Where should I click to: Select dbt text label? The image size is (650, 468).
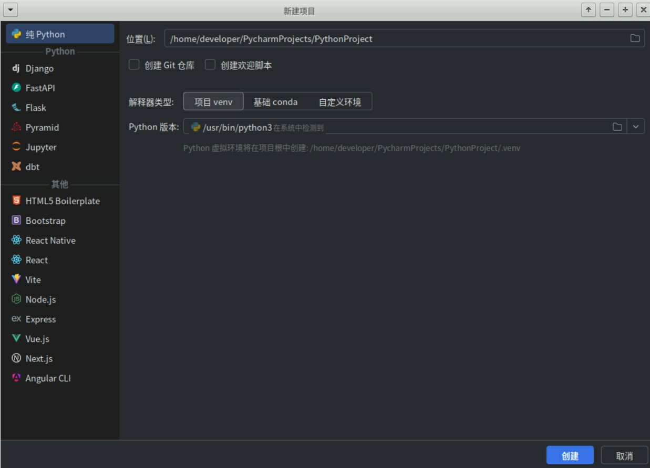point(33,167)
